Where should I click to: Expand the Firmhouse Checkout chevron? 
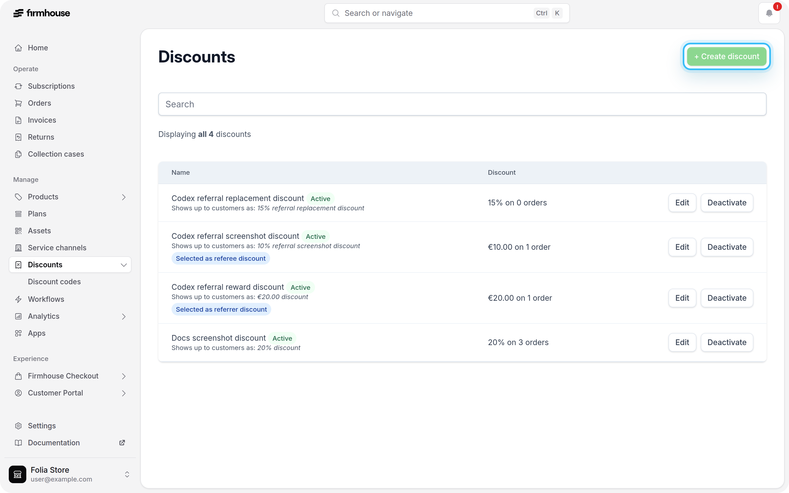pyautogui.click(x=124, y=376)
